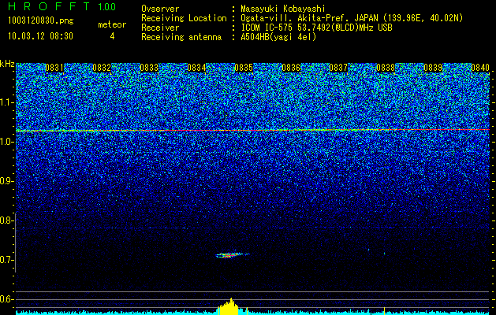Click the 0832 time marker
The height and width of the screenshot is (315, 496).
pos(102,68)
